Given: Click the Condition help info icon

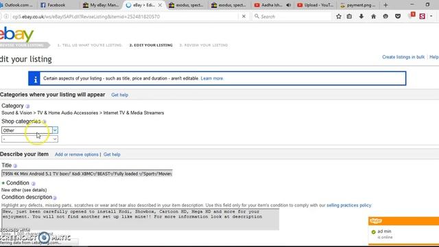Looking at the screenshot, I should 34,183.
